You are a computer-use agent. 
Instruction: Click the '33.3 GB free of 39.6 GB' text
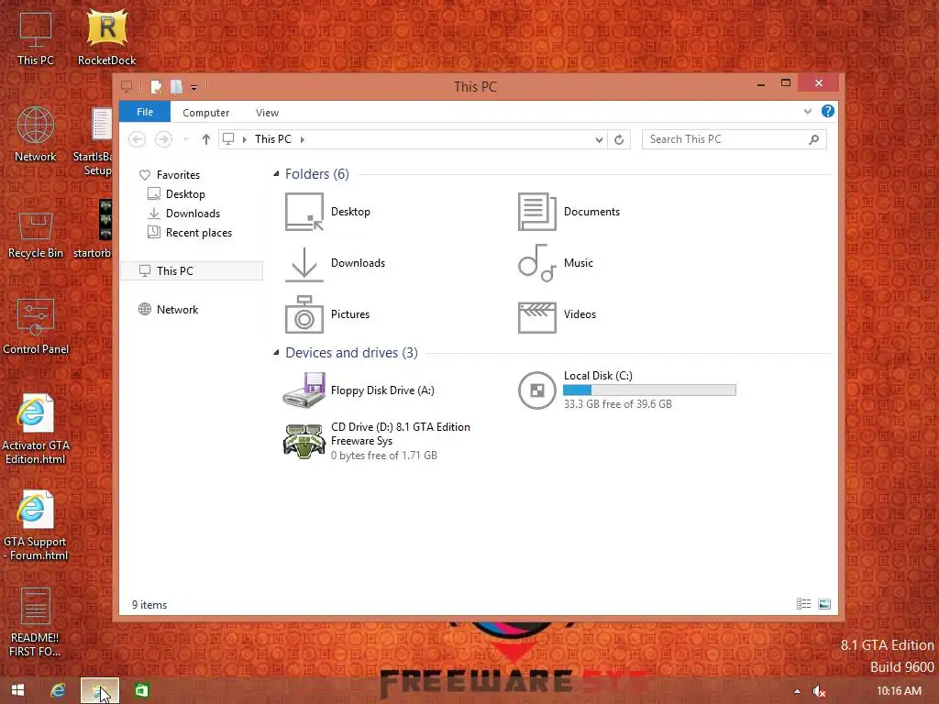[x=617, y=404]
